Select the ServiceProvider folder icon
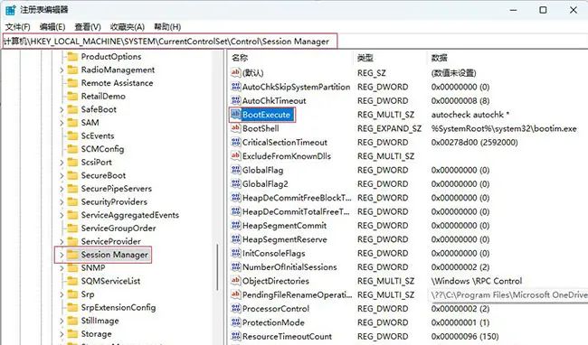 (x=72, y=241)
